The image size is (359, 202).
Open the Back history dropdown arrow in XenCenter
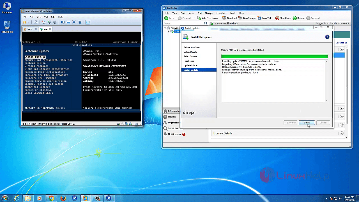176,18
